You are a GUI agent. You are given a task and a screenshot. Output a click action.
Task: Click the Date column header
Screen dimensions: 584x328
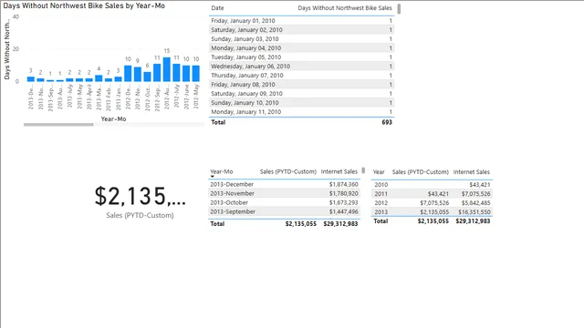(x=217, y=8)
